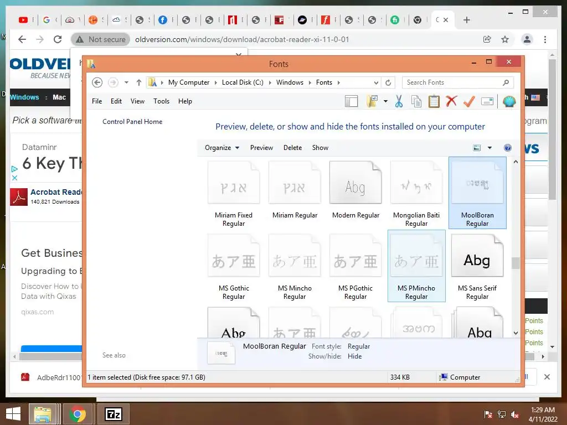Select the Modern Regular font
Screen dimensions: 567x425
pos(355,190)
